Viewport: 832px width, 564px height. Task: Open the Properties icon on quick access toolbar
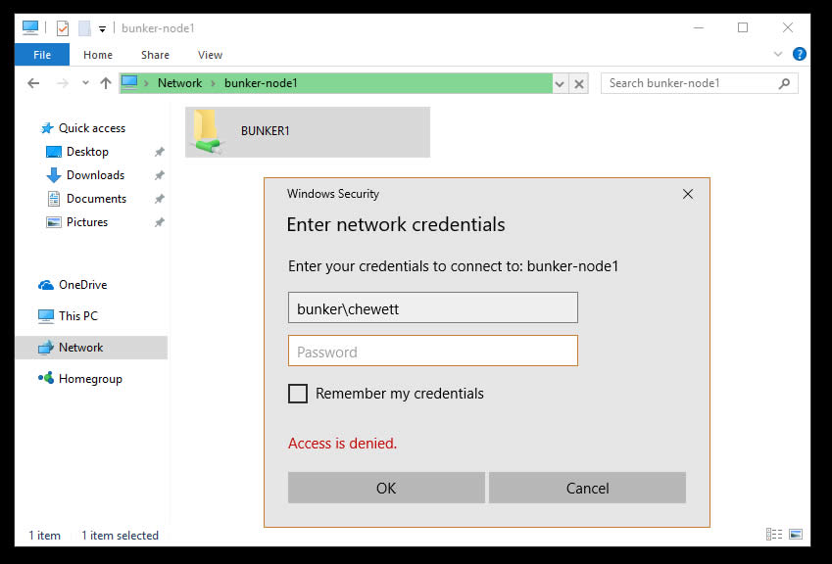point(61,27)
